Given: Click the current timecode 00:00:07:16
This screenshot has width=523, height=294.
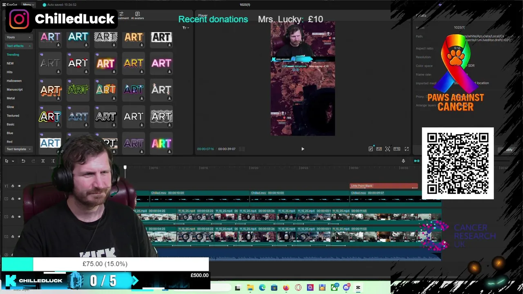Looking at the screenshot, I should (206, 149).
